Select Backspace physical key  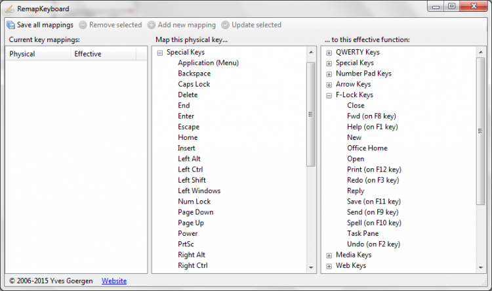click(194, 74)
